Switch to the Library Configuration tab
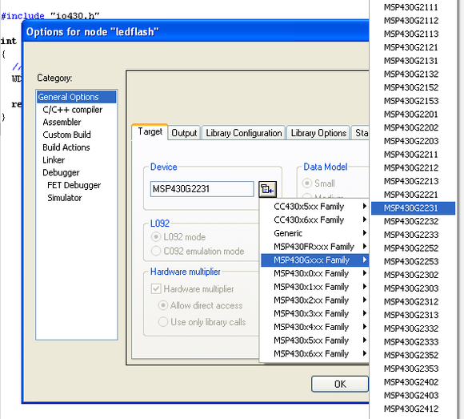This screenshot has width=464, height=419. click(243, 133)
